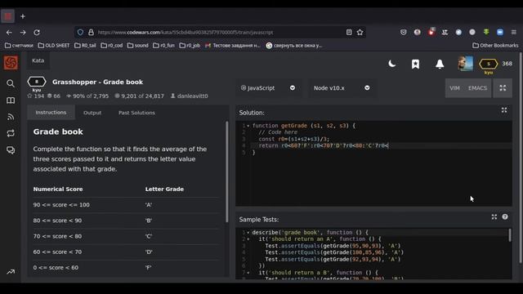This screenshot has width=523, height=294.
Task: Open the bookmarked kata icon in header
Action: 415,64
